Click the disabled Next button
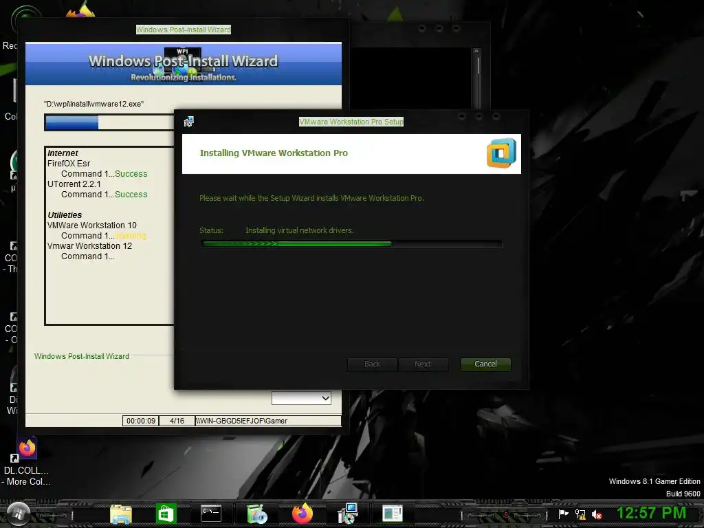This screenshot has height=528, width=704. click(x=423, y=364)
